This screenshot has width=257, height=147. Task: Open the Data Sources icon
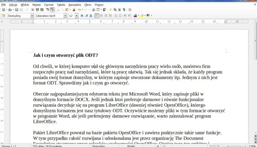click(x=120, y=10)
